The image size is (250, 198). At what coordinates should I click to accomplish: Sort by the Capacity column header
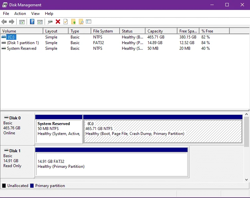point(161,31)
